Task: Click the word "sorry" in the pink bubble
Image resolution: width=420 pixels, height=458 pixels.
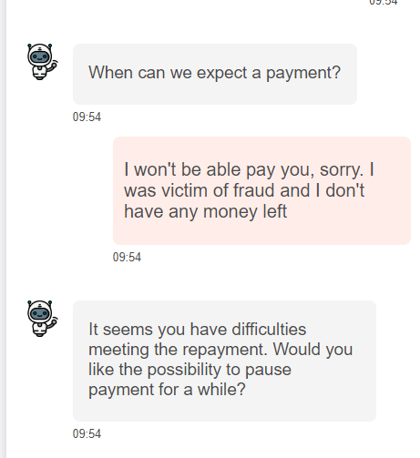Action: tap(342, 170)
